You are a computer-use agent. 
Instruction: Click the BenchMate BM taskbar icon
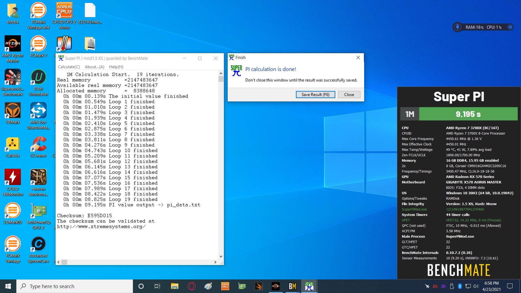pos(292,286)
